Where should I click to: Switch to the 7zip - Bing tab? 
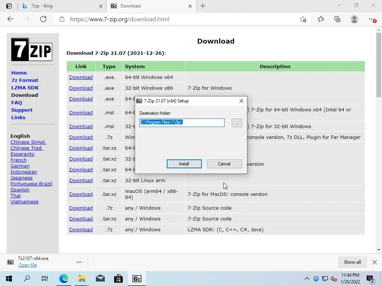(x=62, y=6)
